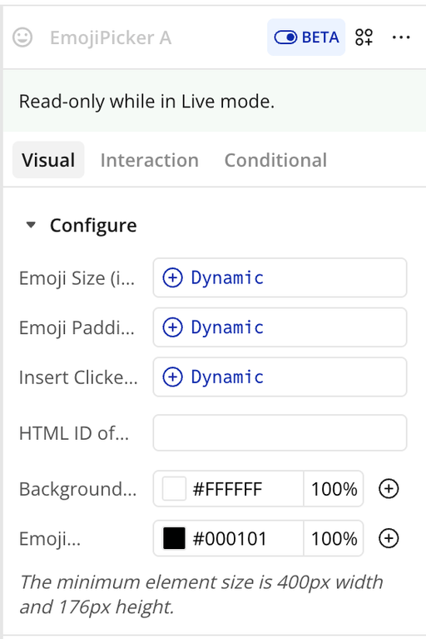Click inside the HTML ID input field
The image size is (426, 639).
[x=280, y=432]
